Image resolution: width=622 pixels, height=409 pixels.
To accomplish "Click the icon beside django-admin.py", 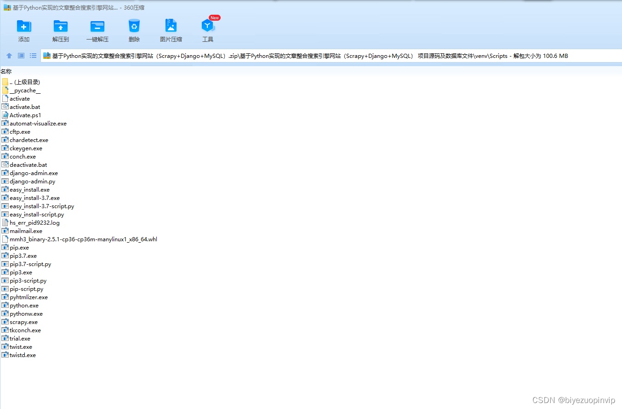I will (x=5, y=182).
